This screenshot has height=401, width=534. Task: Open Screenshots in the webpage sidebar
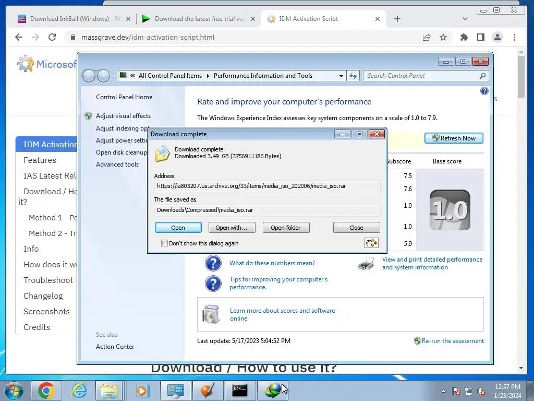click(46, 312)
